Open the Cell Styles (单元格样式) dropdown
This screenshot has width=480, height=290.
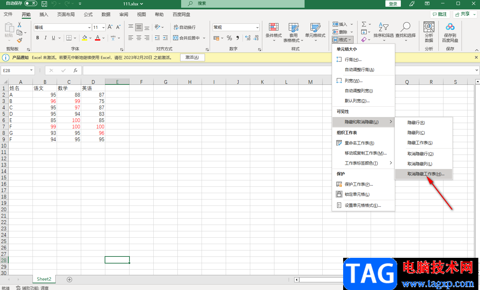click(315, 32)
